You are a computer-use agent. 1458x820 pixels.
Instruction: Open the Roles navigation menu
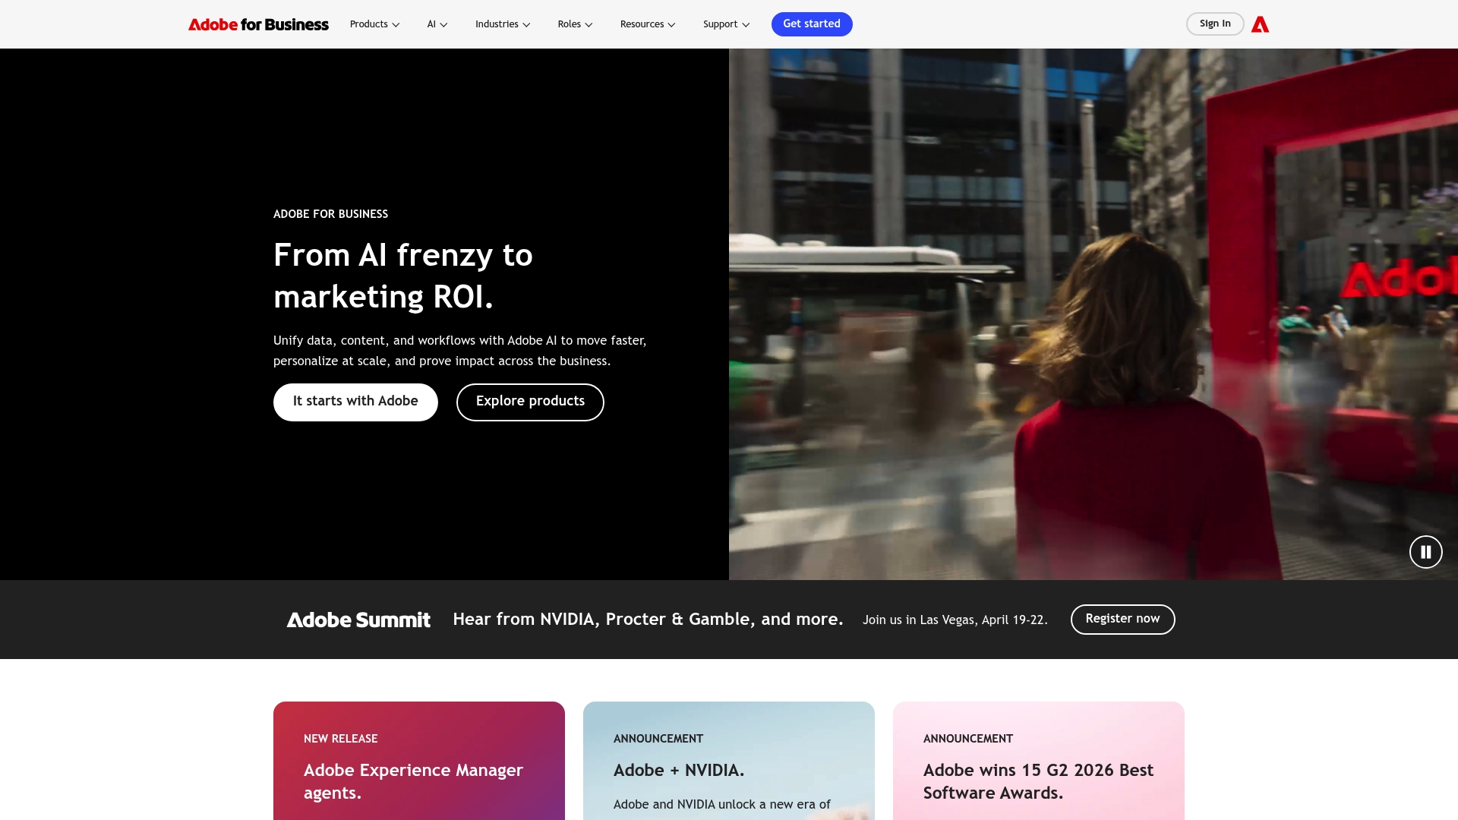[575, 24]
